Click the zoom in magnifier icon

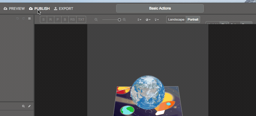(124, 20)
